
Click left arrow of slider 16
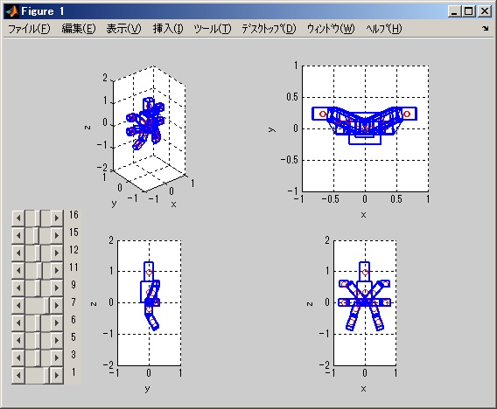18,218
